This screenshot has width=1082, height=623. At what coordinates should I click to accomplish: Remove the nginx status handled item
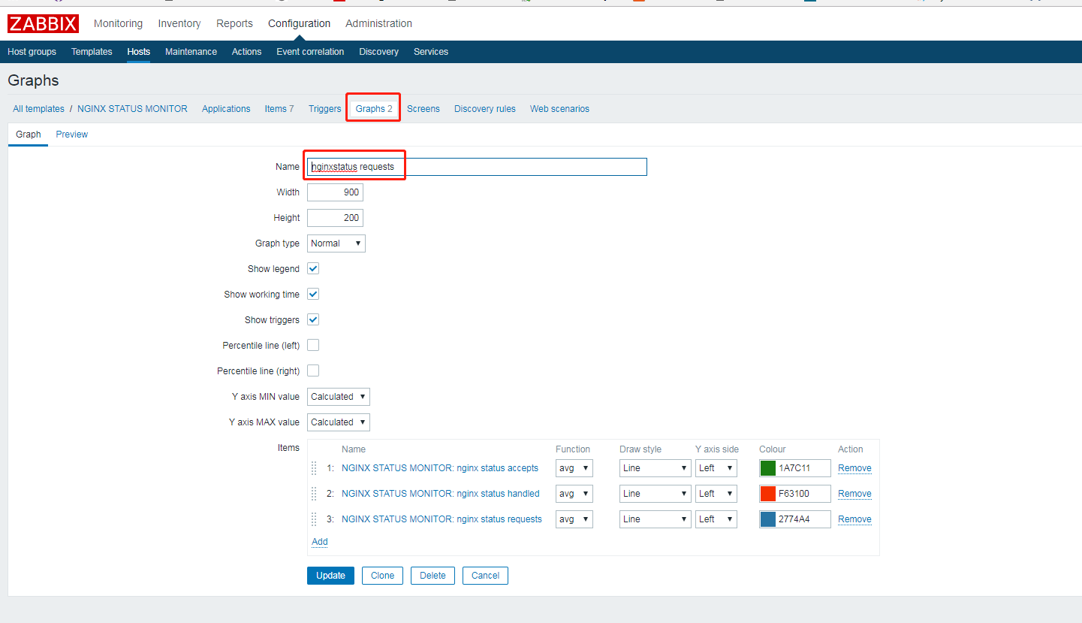coord(854,494)
